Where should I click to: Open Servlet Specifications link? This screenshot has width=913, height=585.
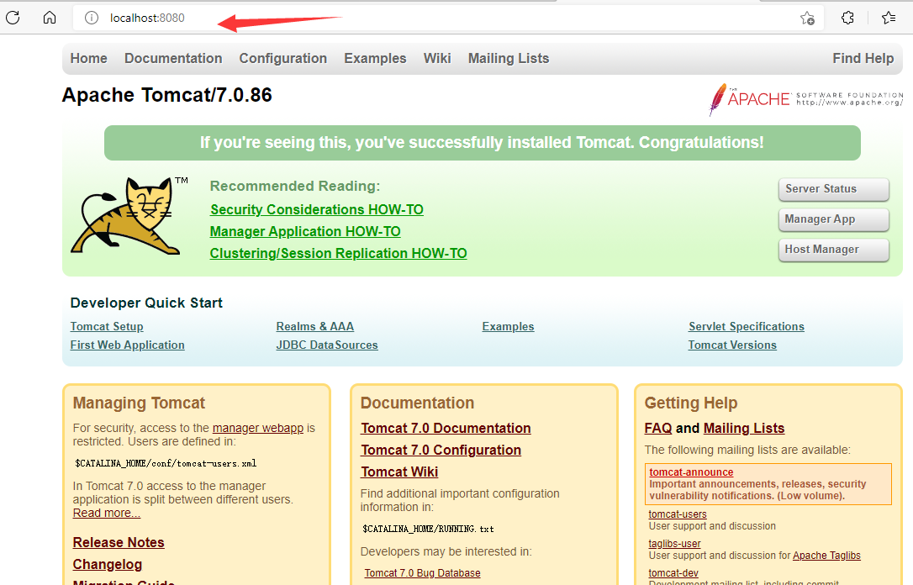point(747,327)
